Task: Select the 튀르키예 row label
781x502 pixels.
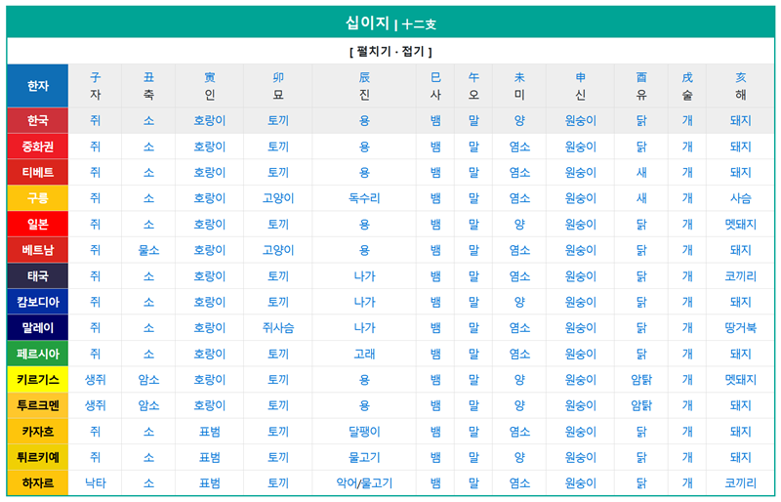Action: pos(38,457)
